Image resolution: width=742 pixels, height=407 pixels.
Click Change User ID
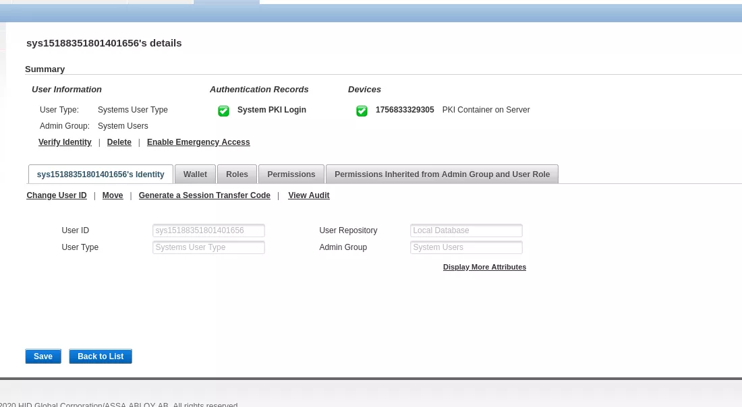(56, 195)
